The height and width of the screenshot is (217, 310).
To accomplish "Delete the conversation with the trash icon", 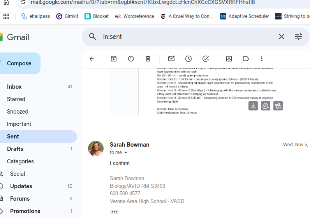I will 148,59.
